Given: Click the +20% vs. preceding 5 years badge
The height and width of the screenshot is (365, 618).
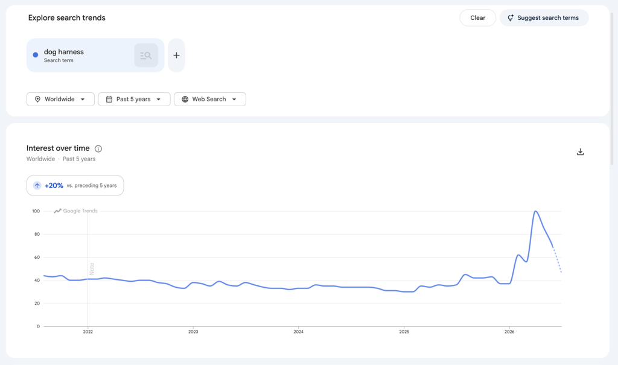Looking at the screenshot, I should [x=75, y=186].
